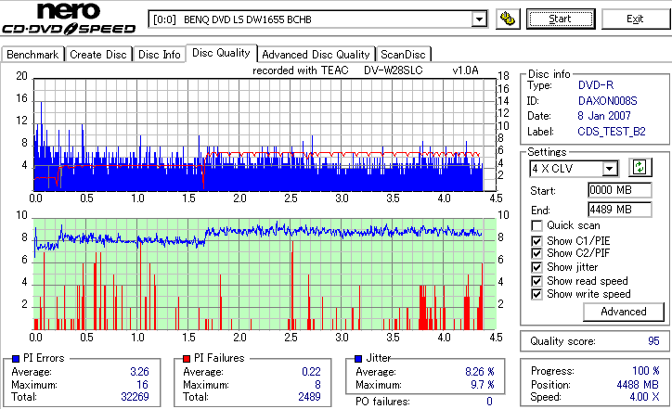Click the Jitter maximum 9.7 %
The width and height of the screenshot is (672, 409).
[x=483, y=385]
